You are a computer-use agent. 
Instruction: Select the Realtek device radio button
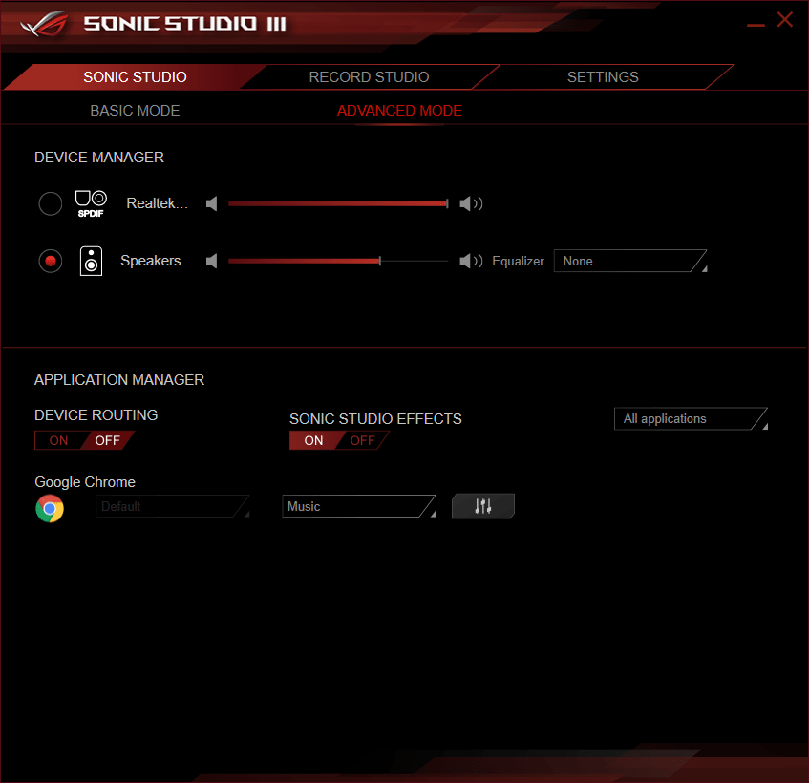coord(51,203)
